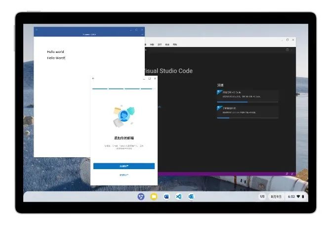Switch to Visual Studio Code from shelf
Screen dimensions: 333x225
(x=179, y=196)
